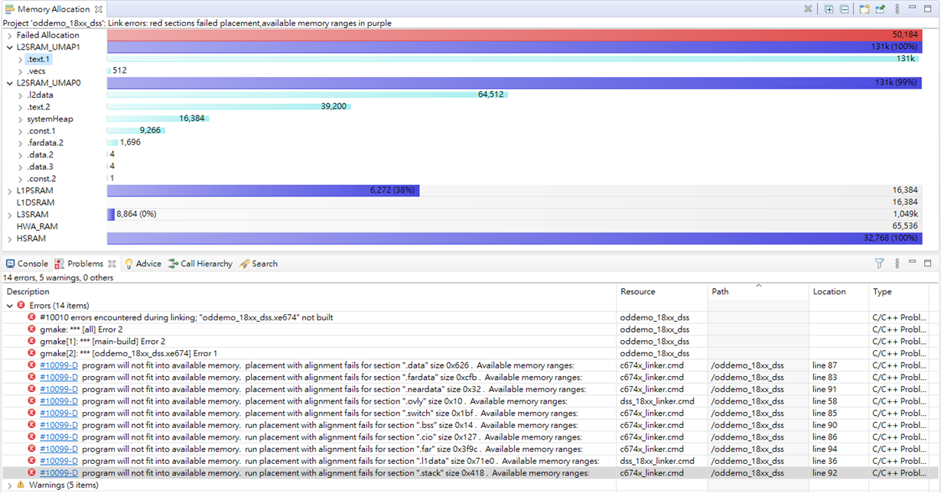The width and height of the screenshot is (941, 493).
Task: Click the gray X remove icon in Memory Allocation toolbar
Action: (808, 9)
